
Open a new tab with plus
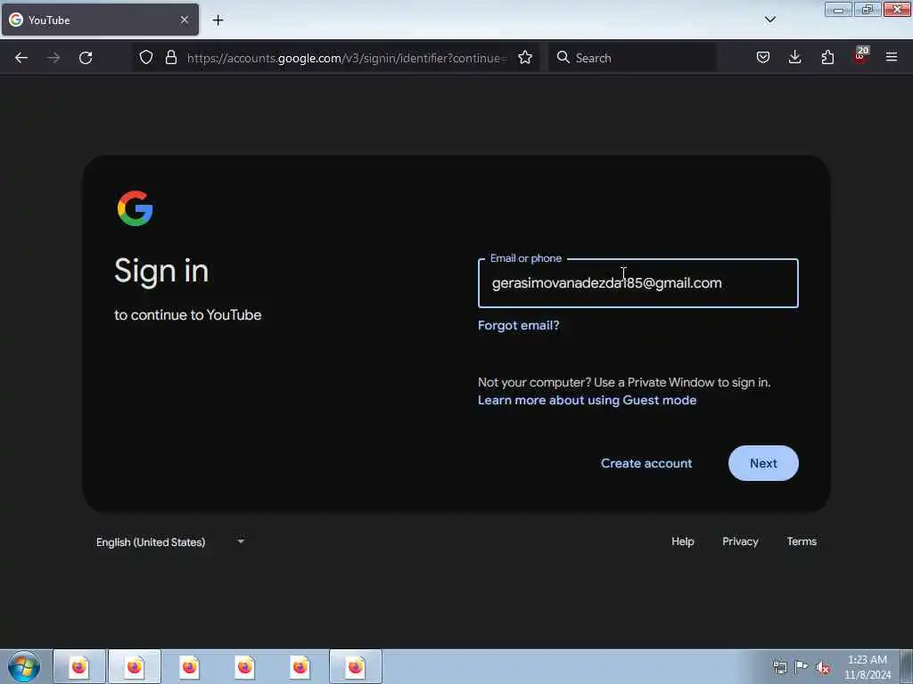pos(218,20)
